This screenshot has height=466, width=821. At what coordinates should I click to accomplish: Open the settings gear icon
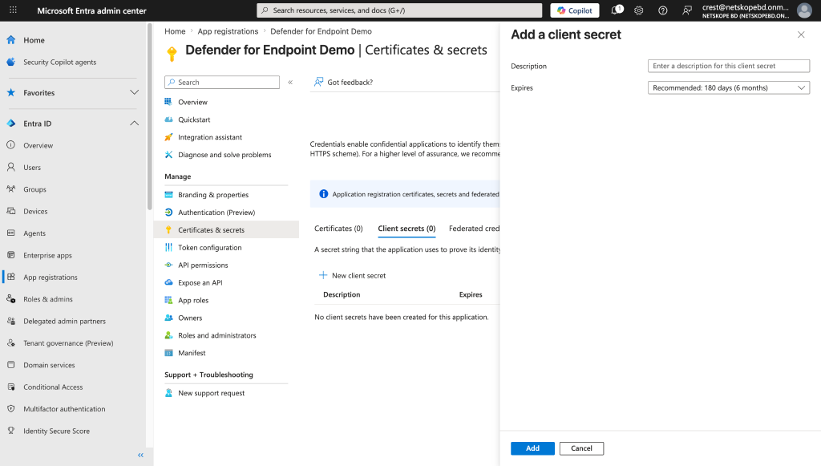[x=639, y=10]
